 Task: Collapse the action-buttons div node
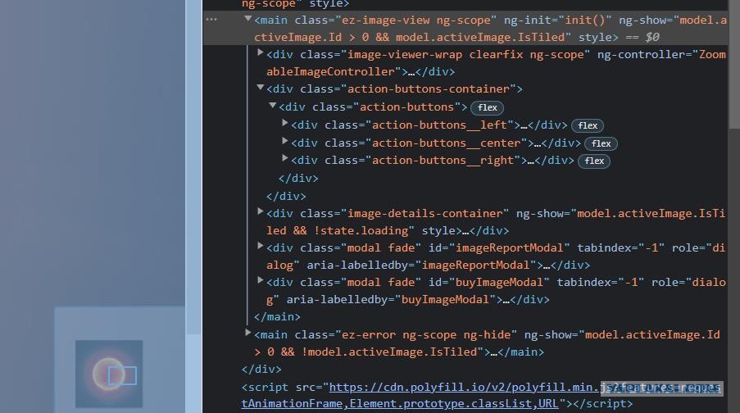tap(272, 106)
